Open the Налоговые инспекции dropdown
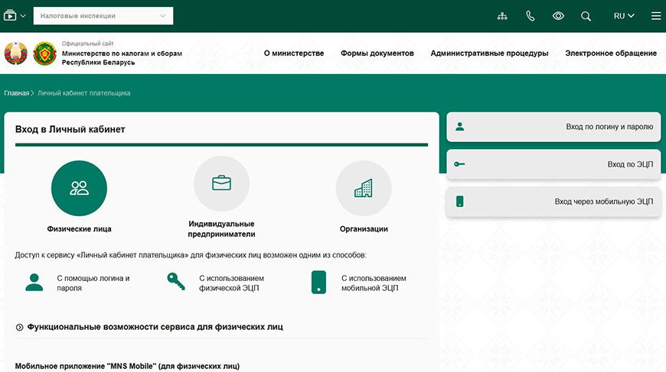Image resolution: width=666 pixels, height=372 pixels. click(x=103, y=16)
